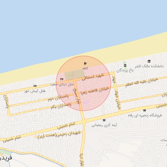Click the cart icon above آینه کاری رمضانی
The image size is (167, 167).
(104, 120)
